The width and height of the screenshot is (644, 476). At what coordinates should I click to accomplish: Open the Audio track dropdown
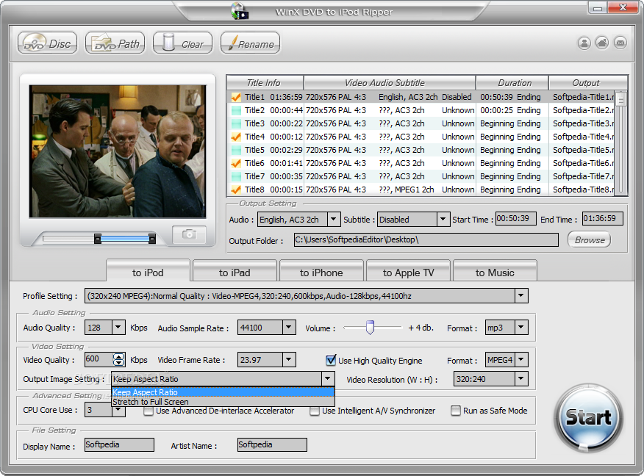coord(334,219)
